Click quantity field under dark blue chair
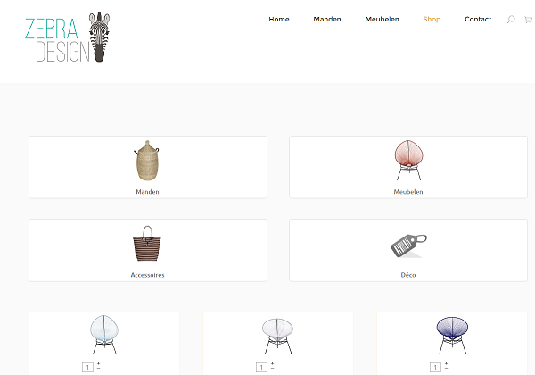The height and width of the screenshot is (375, 535). [435, 368]
